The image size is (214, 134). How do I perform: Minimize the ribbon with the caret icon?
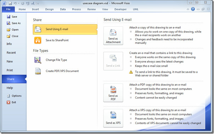188,9
